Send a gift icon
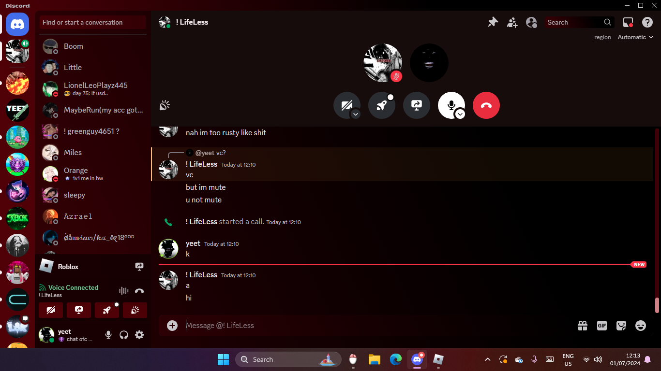Screen dimensions: 661x371 click(x=583, y=326)
